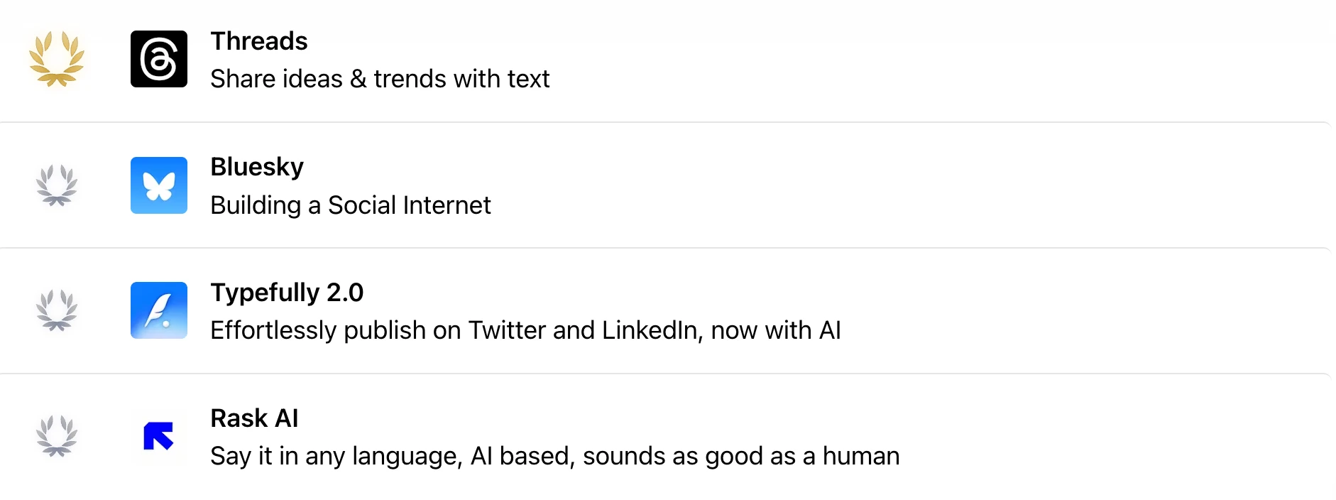Click the divider line under the Threads row

[665, 122]
